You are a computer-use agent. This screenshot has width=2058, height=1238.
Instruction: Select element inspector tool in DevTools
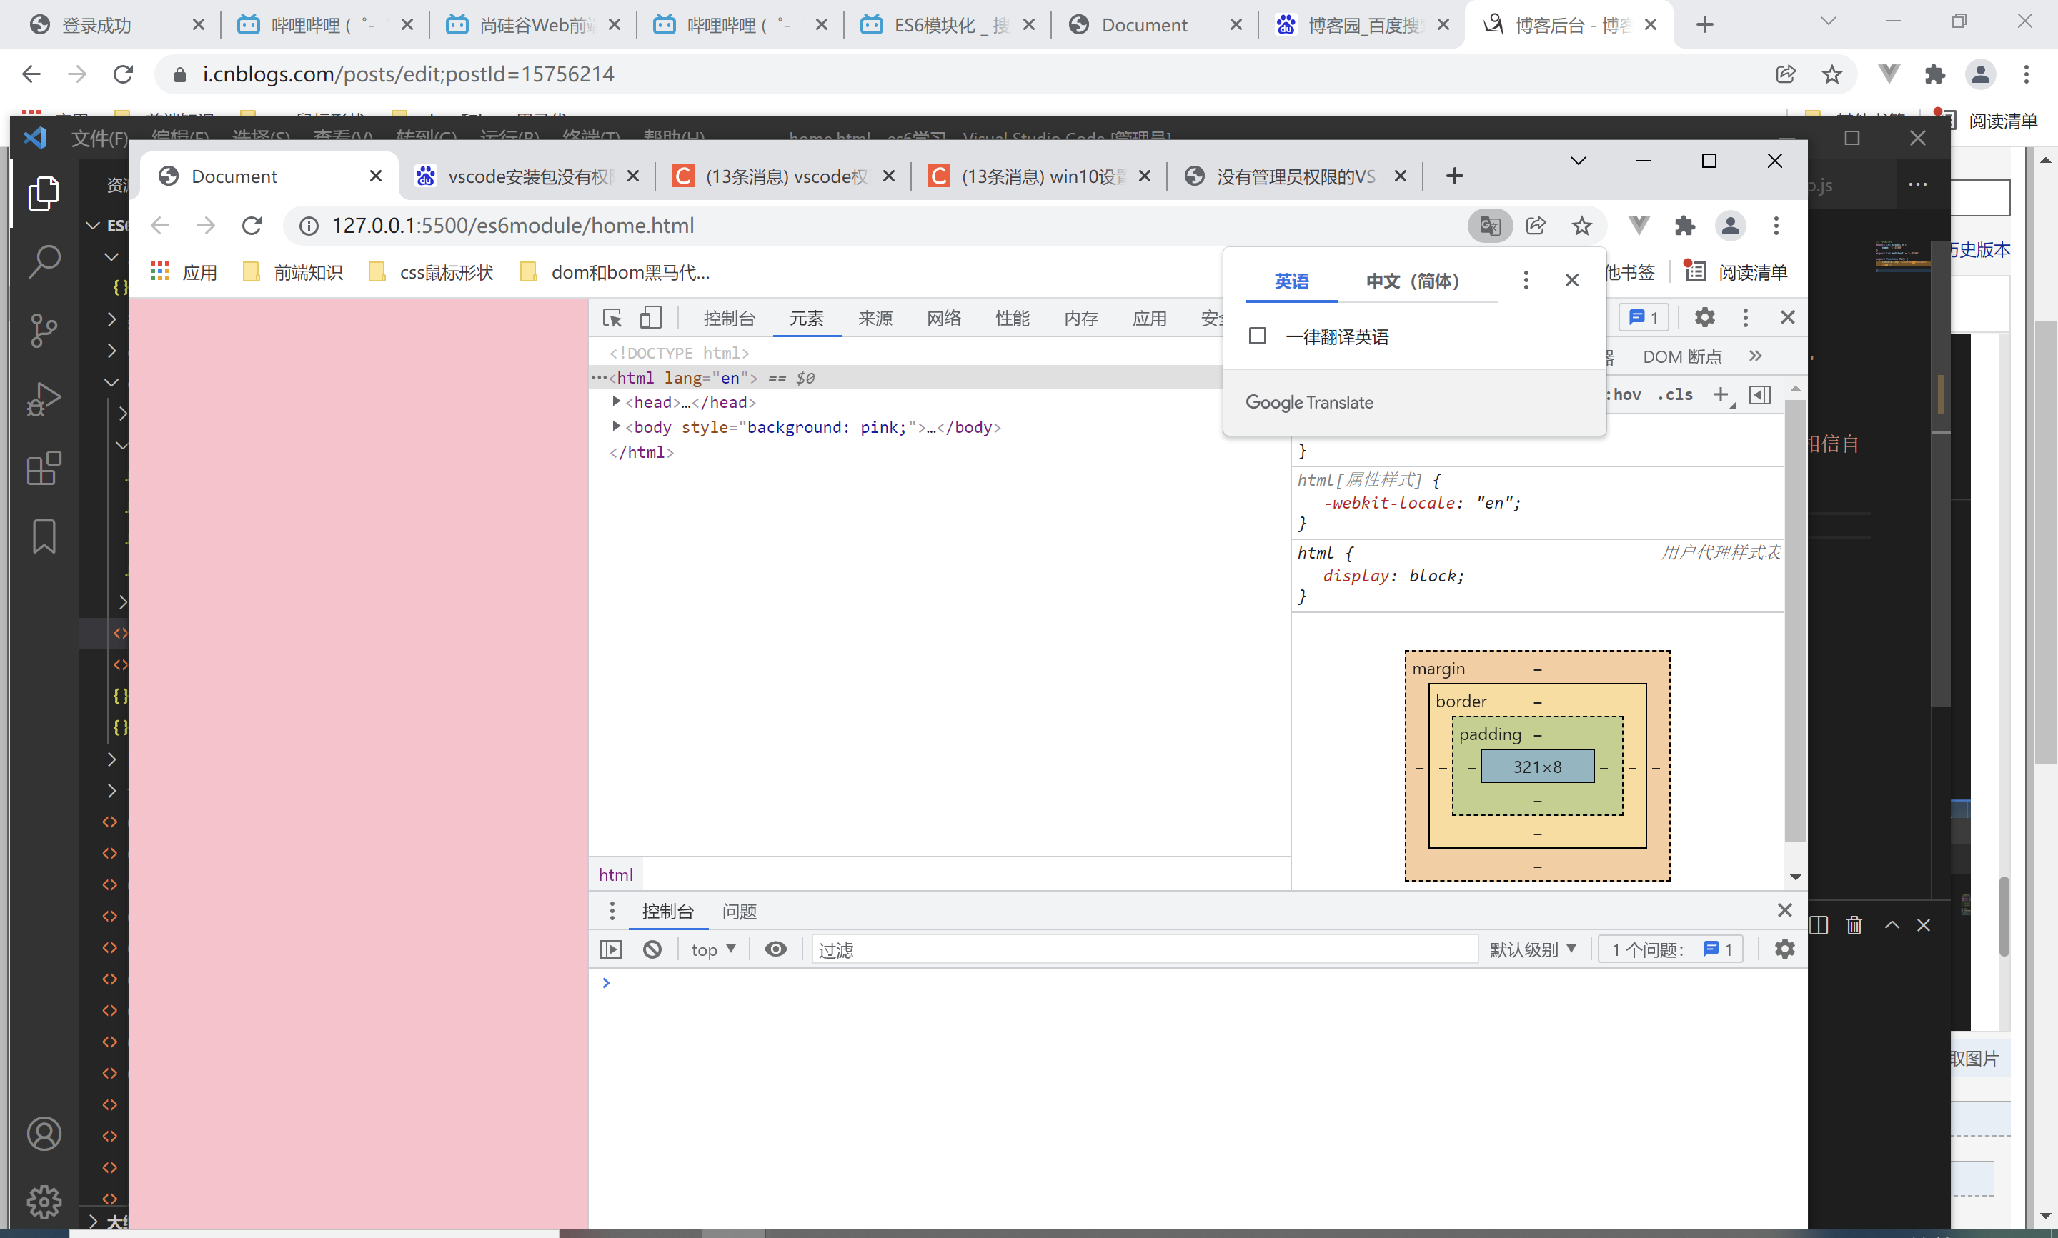coord(612,318)
